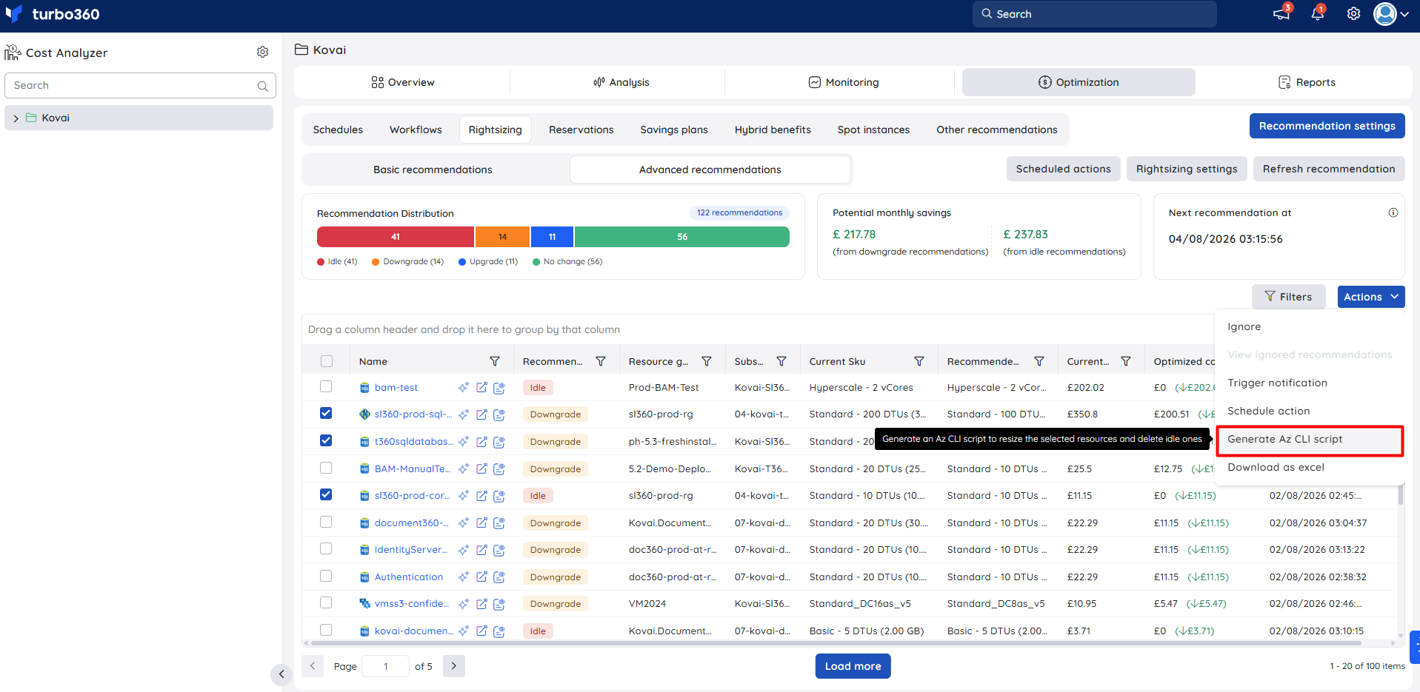Viewport: 1420px width, 692px height.
Task: Filter the Recommendation column
Action: (x=601, y=361)
